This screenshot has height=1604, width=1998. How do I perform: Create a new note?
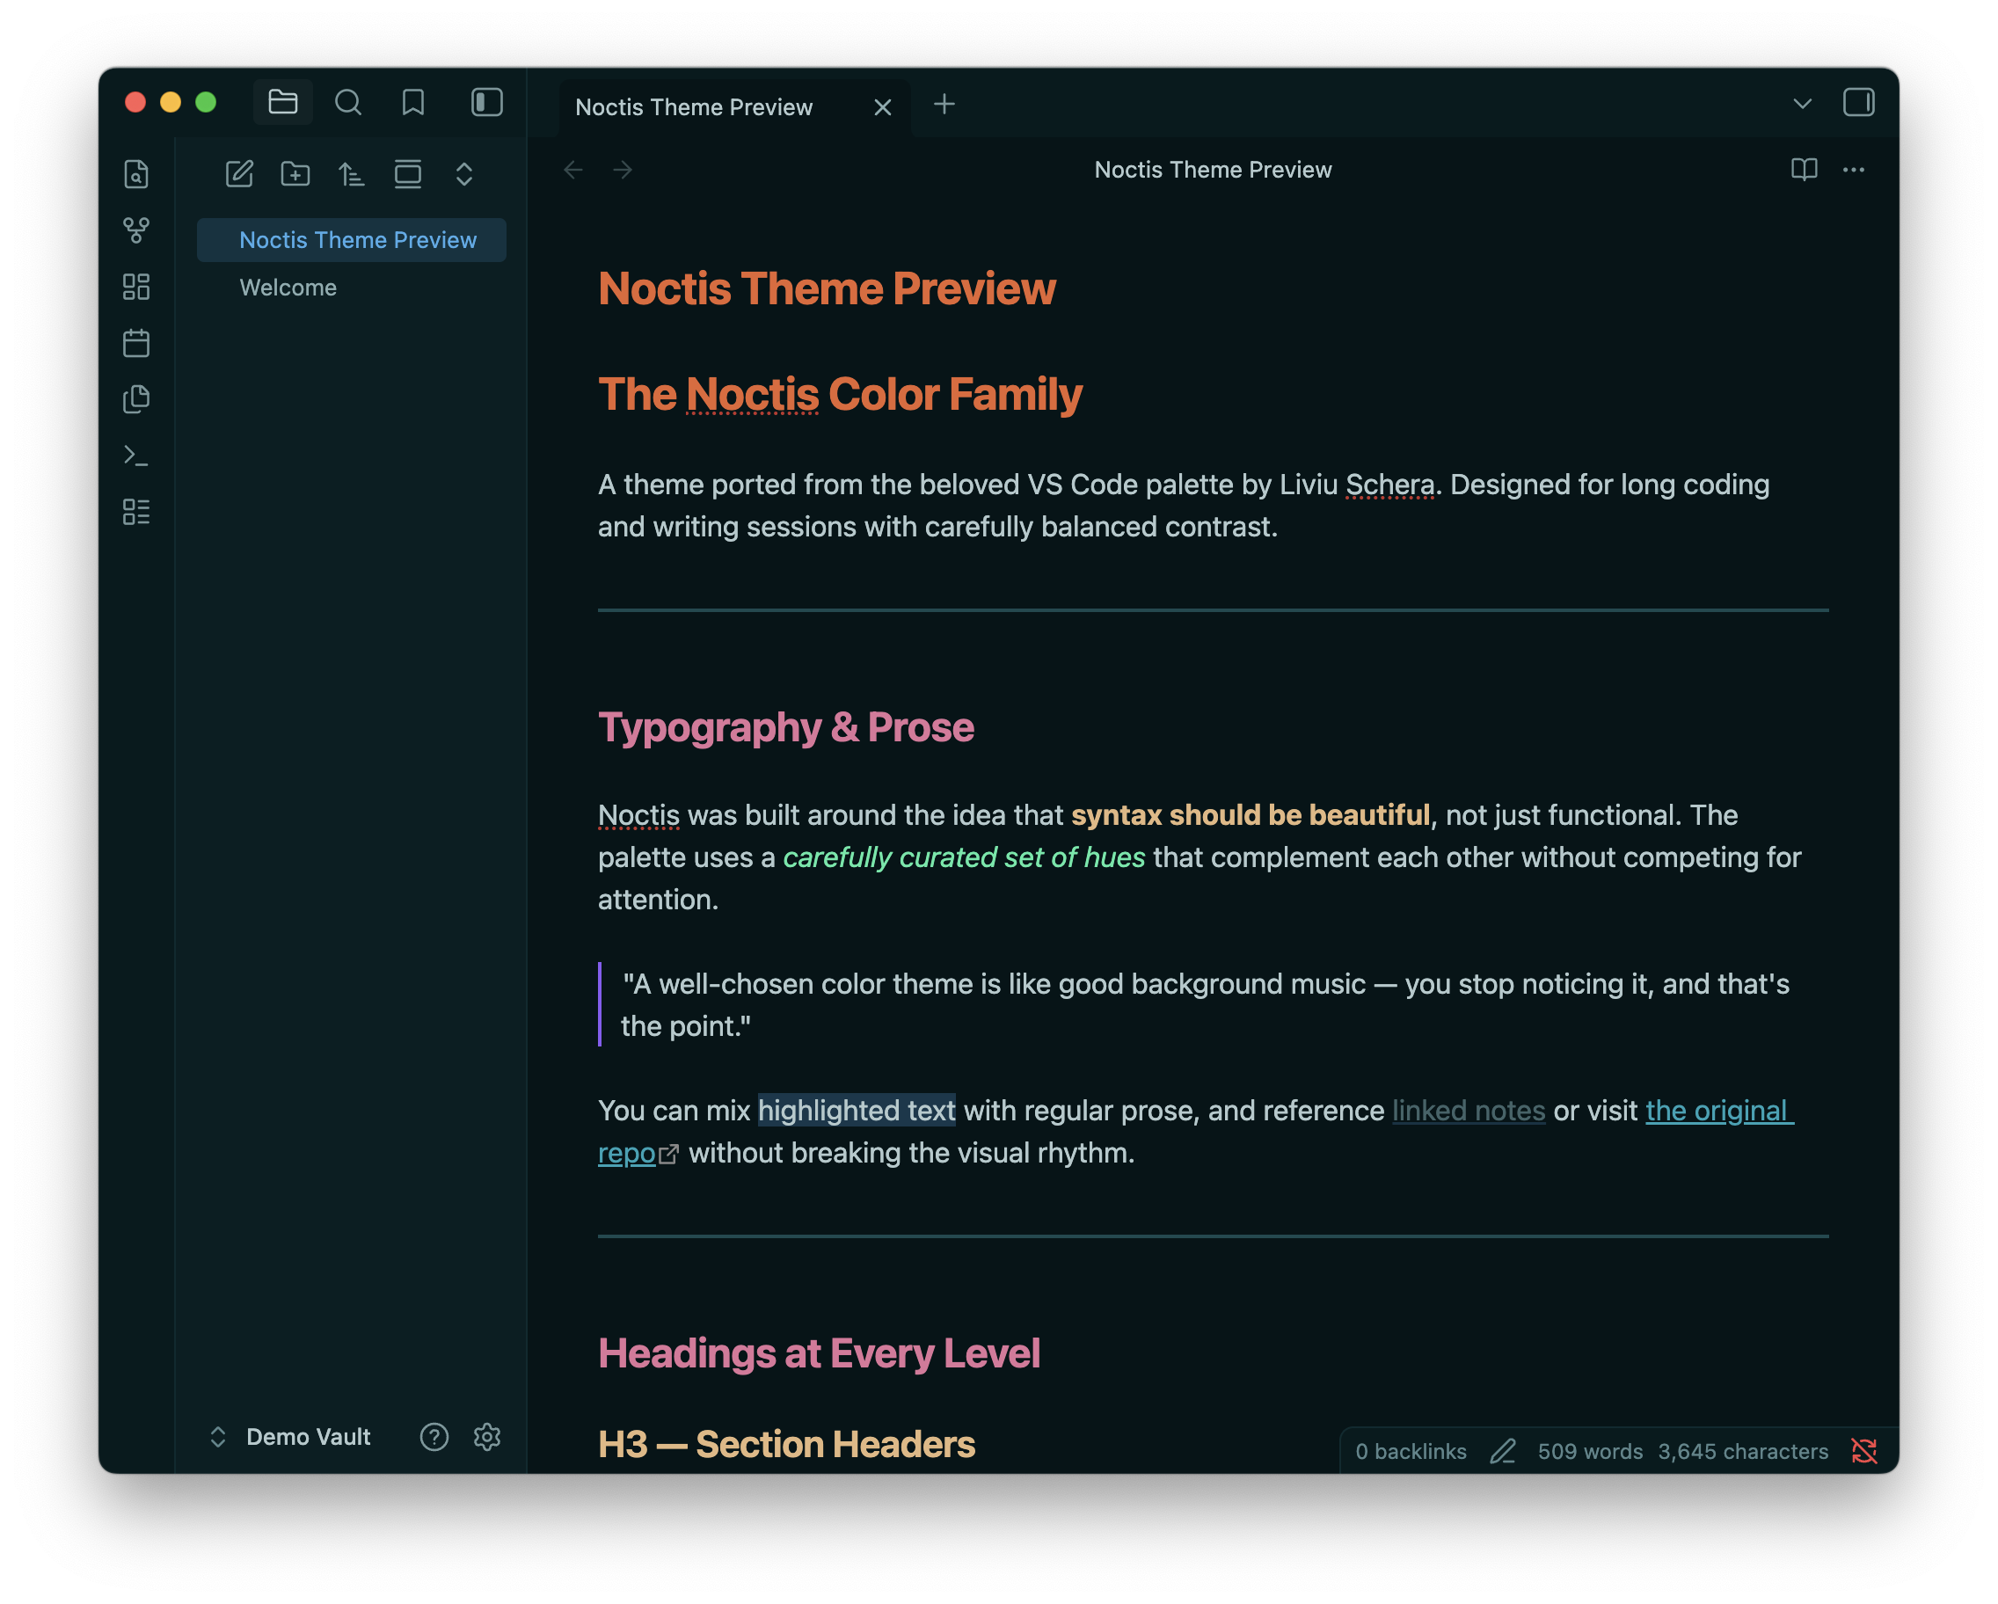(239, 174)
